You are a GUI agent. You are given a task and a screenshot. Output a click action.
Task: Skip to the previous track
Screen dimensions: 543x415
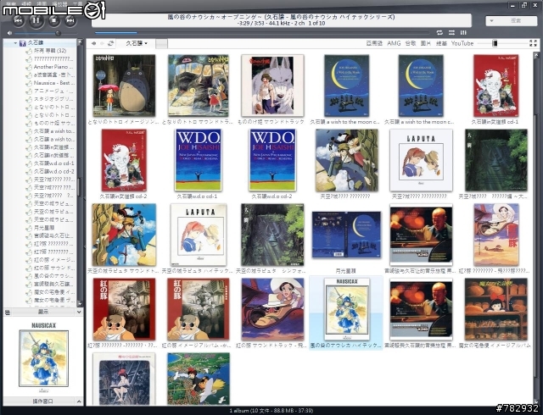click(x=19, y=20)
